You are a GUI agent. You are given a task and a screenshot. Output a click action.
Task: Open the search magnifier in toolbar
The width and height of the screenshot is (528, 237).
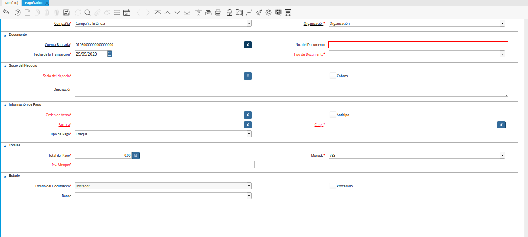(x=87, y=13)
